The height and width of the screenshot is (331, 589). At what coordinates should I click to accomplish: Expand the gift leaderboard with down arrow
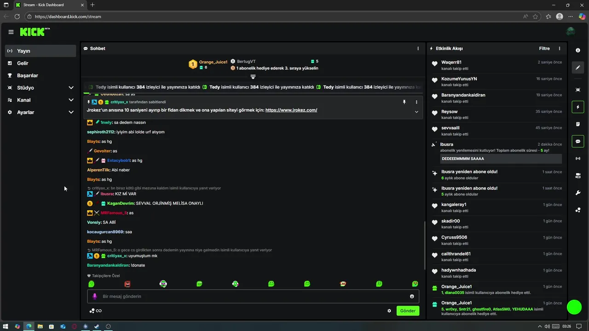click(253, 77)
